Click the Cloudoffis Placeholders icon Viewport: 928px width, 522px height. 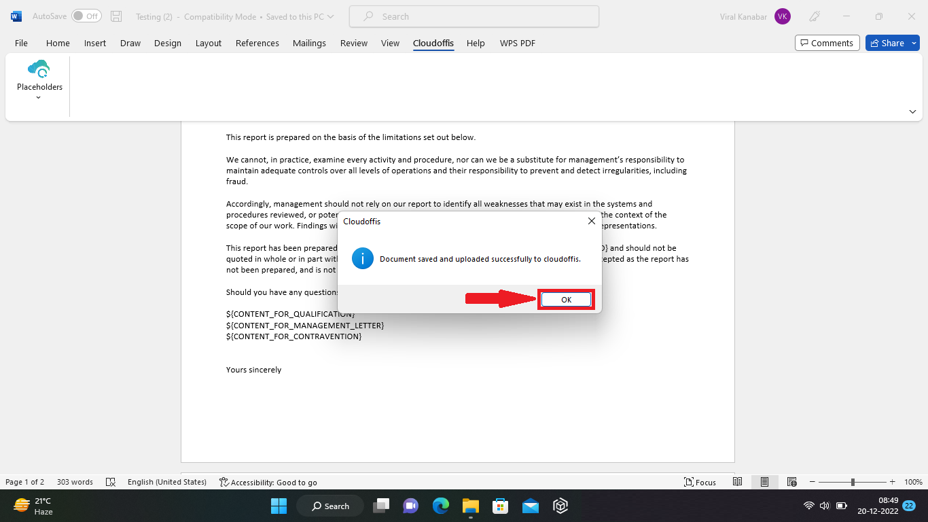39,69
